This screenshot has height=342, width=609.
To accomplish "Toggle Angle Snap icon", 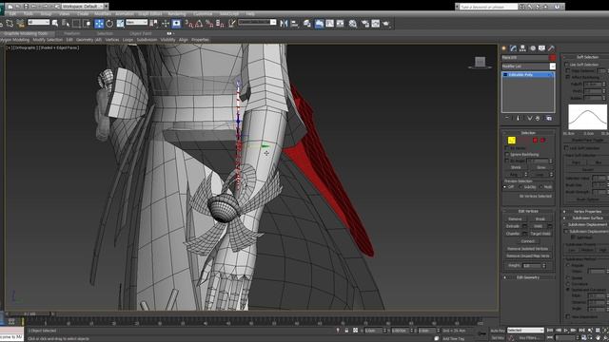I will pyautogui.click(x=199, y=24).
